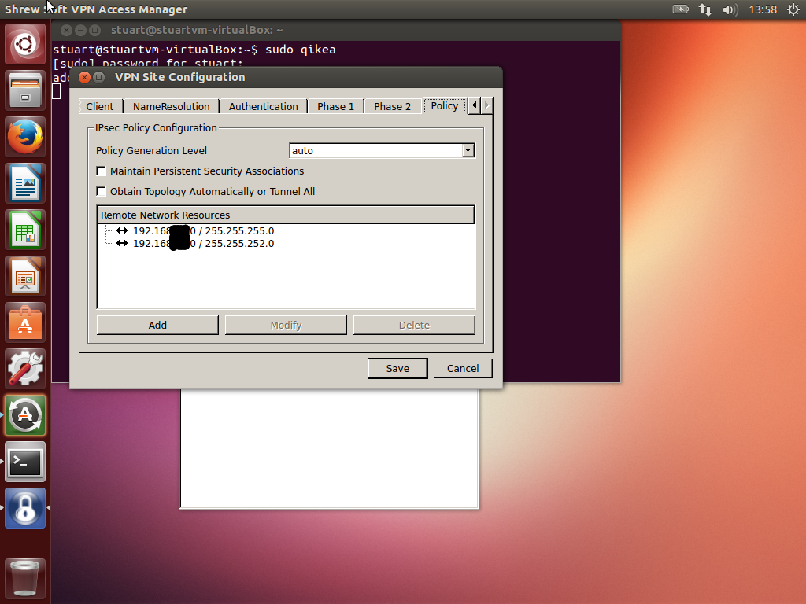The image size is (806, 604).
Task: Go to the Phase 1 tab
Action: [x=335, y=106]
